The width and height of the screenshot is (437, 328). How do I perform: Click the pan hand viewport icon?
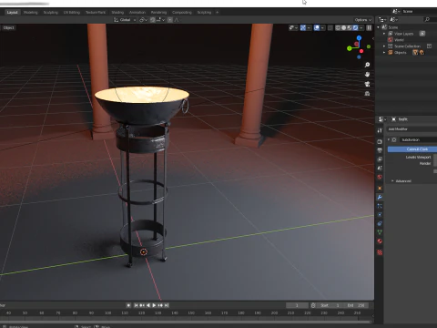click(x=367, y=74)
